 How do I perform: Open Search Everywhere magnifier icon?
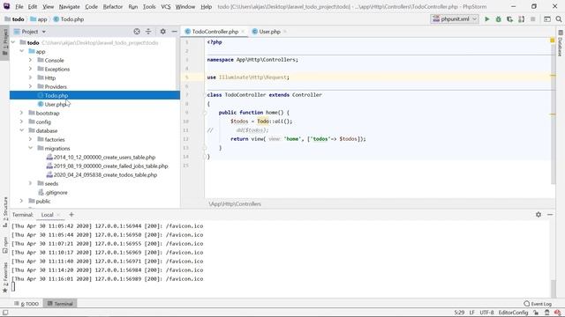pos(559,19)
